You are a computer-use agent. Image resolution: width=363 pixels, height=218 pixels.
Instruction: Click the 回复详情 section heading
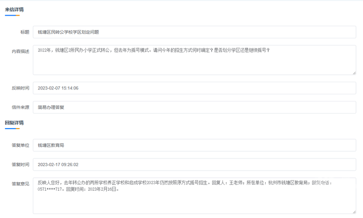pyautogui.click(x=14, y=123)
